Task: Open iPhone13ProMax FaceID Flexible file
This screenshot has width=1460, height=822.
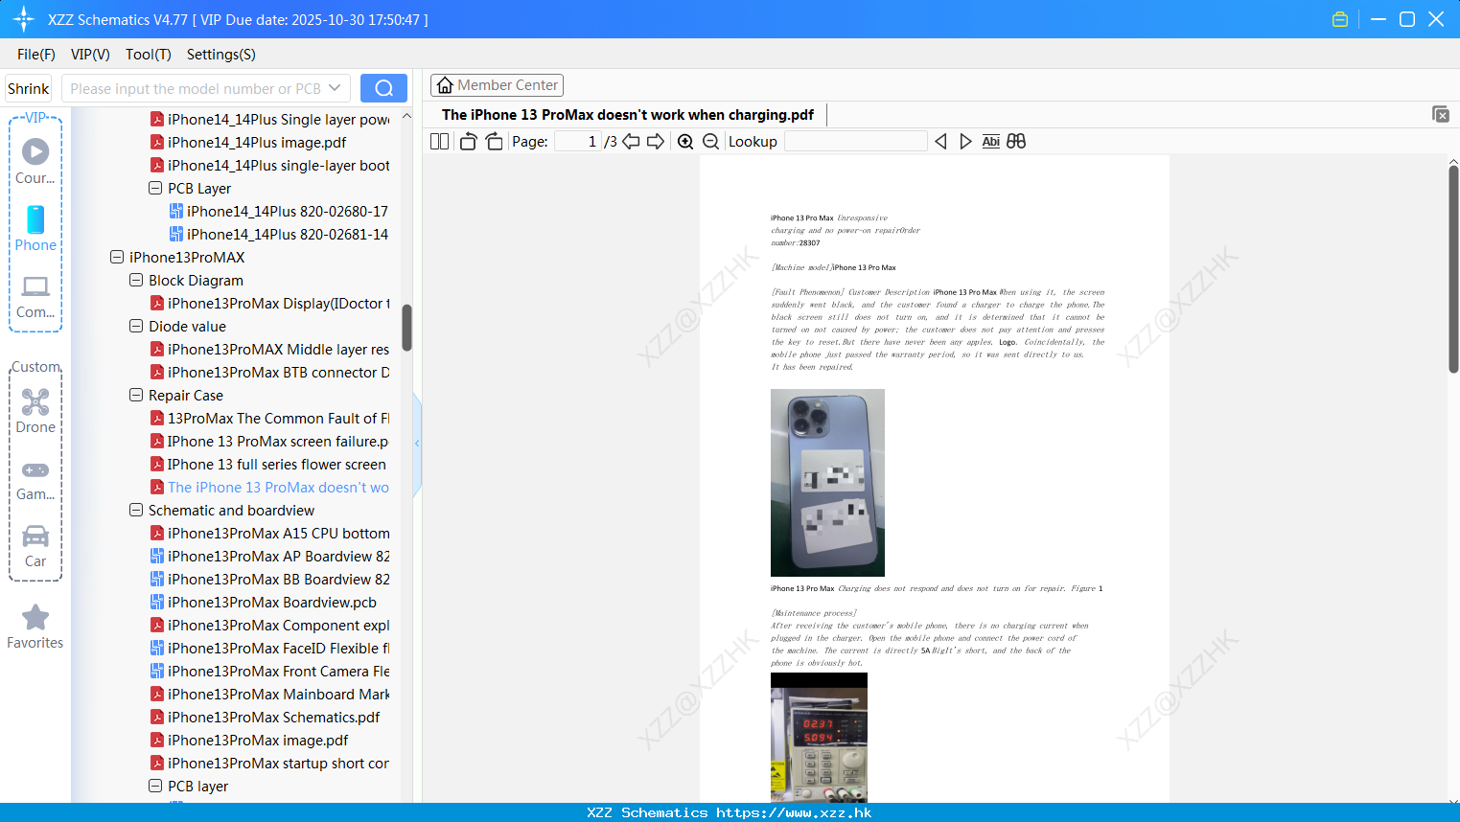Action: pos(270,648)
